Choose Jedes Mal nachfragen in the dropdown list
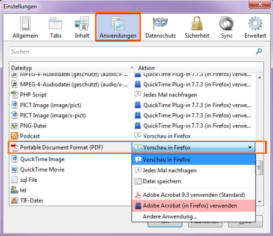The height and width of the screenshot is (236, 273). [x=194, y=170]
